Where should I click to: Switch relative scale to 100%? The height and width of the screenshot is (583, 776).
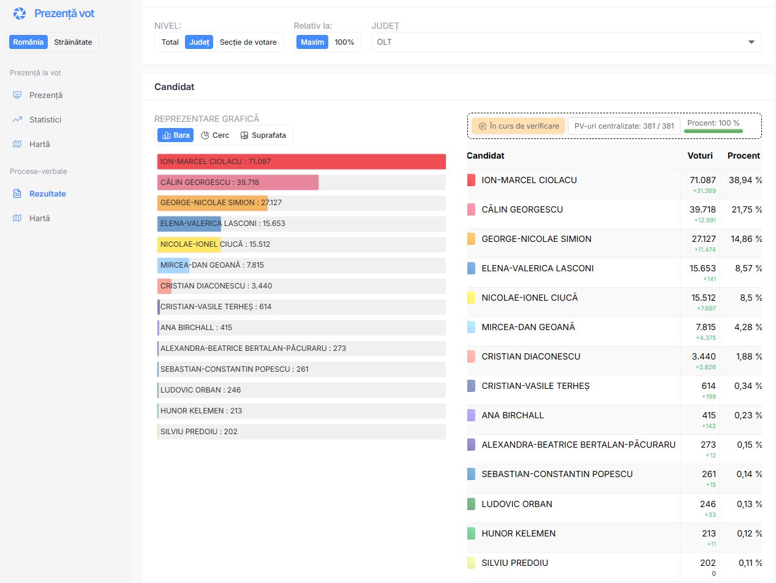[x=344, y=42]
